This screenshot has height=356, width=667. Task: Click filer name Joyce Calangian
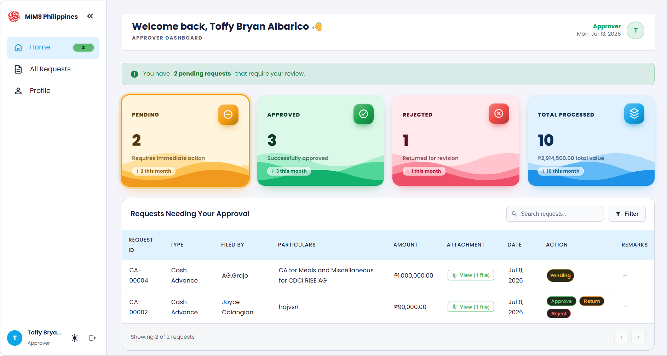[x=237, y=308]
